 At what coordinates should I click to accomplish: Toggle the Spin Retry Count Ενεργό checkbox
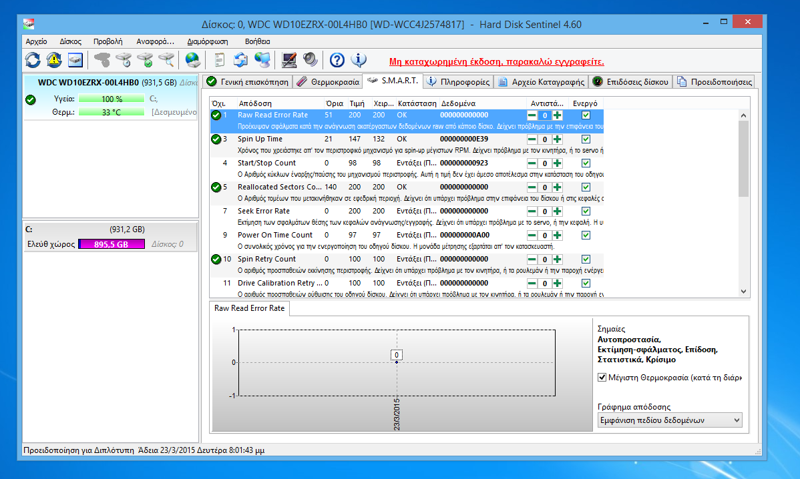coord(586,259)
